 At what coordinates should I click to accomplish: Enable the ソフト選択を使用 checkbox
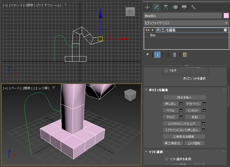[x=167, y=159]
